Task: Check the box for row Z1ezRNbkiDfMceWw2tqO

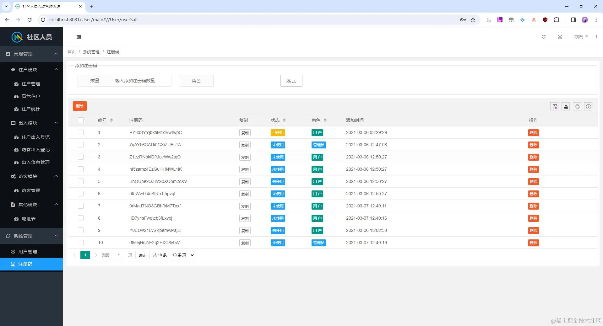Action: 81,157
